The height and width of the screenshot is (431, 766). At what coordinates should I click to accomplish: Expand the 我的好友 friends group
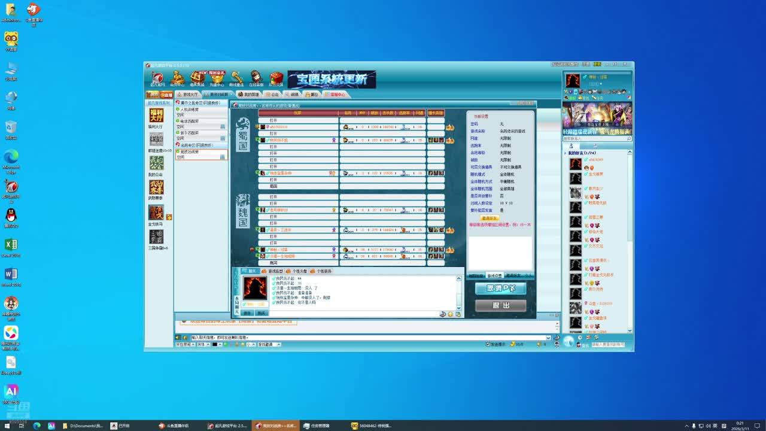click(566, 153)
